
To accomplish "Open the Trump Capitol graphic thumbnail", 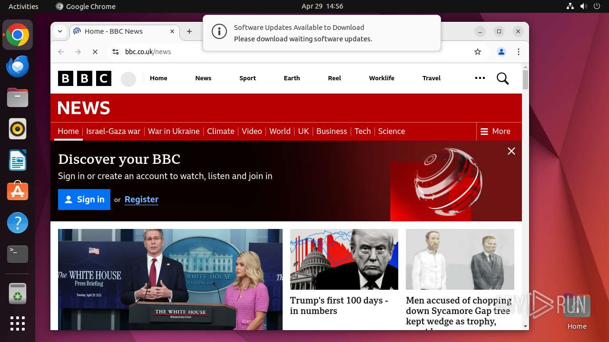I will click(344, 259).
